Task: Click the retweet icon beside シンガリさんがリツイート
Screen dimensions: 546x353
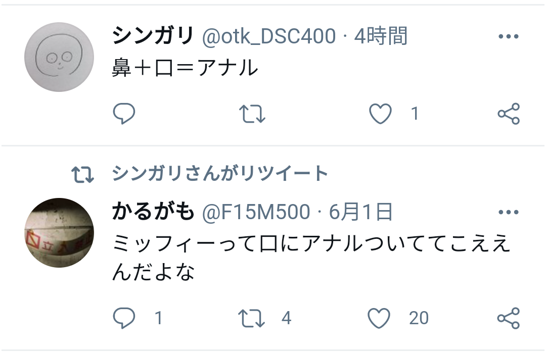Action: pos(82,174)
